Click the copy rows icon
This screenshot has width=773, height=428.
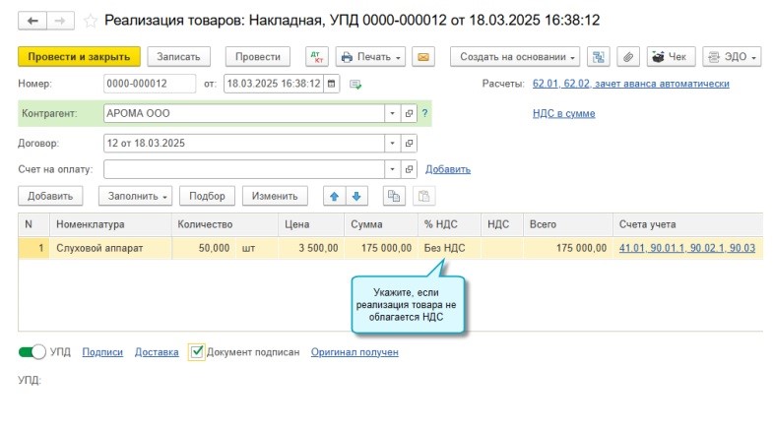coord(394,196)
